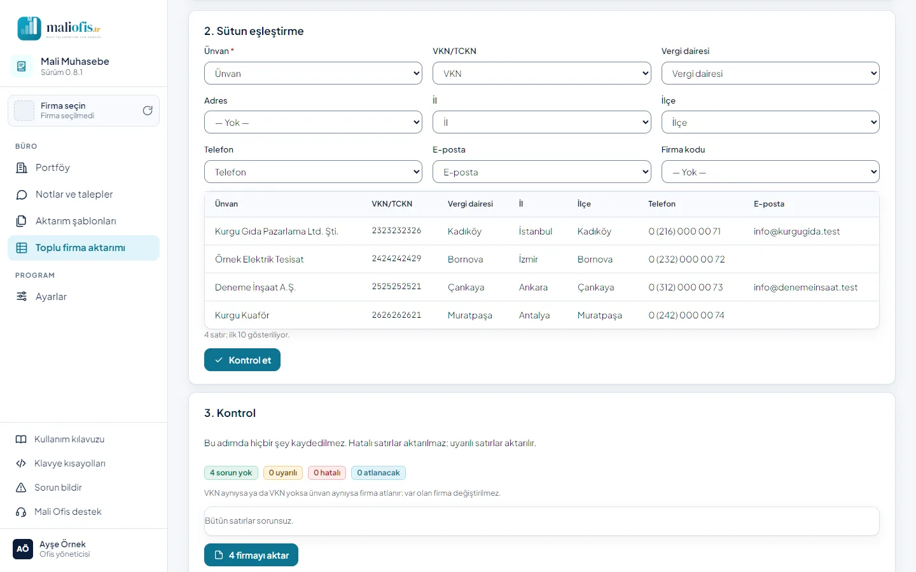This screenshot has height=572, width=916.
Task: Click the Kontrol et button
Action: coord(242,360)
